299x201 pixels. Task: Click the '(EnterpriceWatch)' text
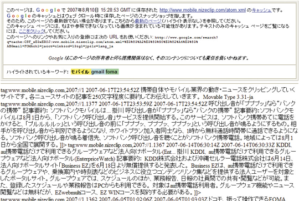[x=95, y=159]
